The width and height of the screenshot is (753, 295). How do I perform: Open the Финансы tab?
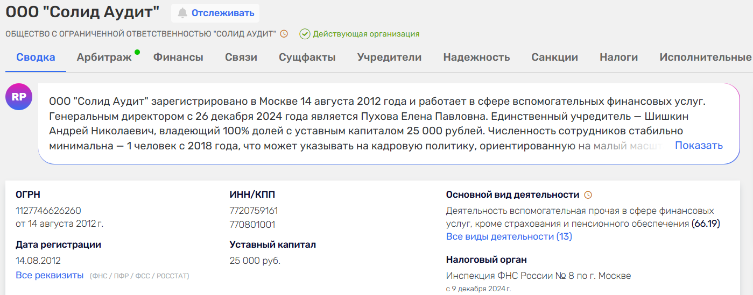178,57
